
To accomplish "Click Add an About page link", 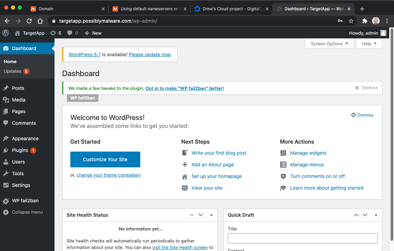I will 213,165.
